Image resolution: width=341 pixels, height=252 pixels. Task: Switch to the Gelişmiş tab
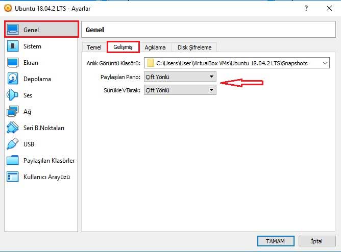(123, 47)
